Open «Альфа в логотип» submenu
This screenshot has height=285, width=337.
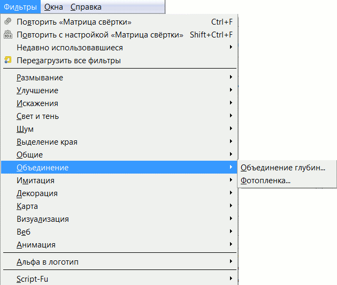pos(51,262)
